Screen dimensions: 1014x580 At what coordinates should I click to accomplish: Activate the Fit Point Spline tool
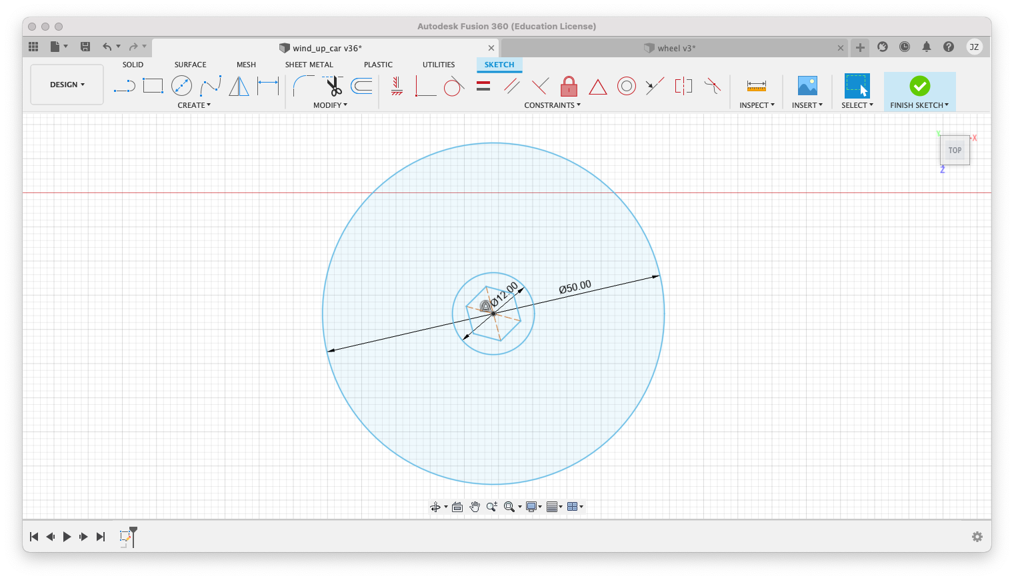click(210, 86)
